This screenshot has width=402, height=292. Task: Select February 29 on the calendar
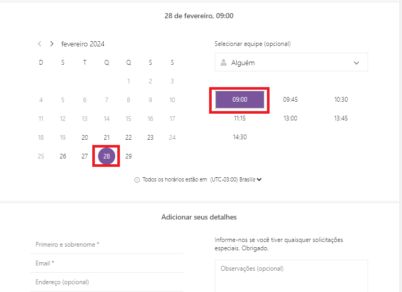(x=129, y=156)
